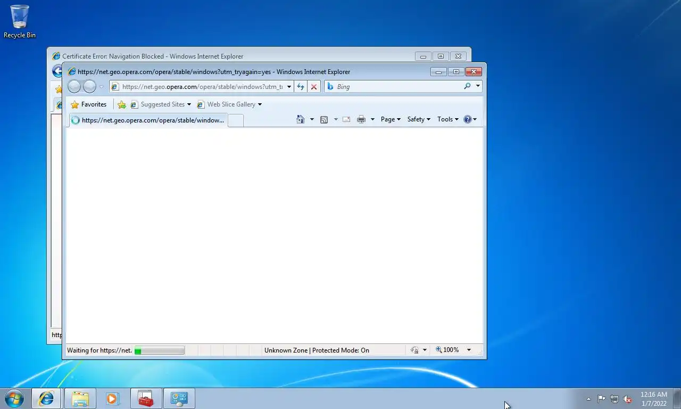Open the Favorites button
This screenshot has height=409, width=681.
pos(88,104)
